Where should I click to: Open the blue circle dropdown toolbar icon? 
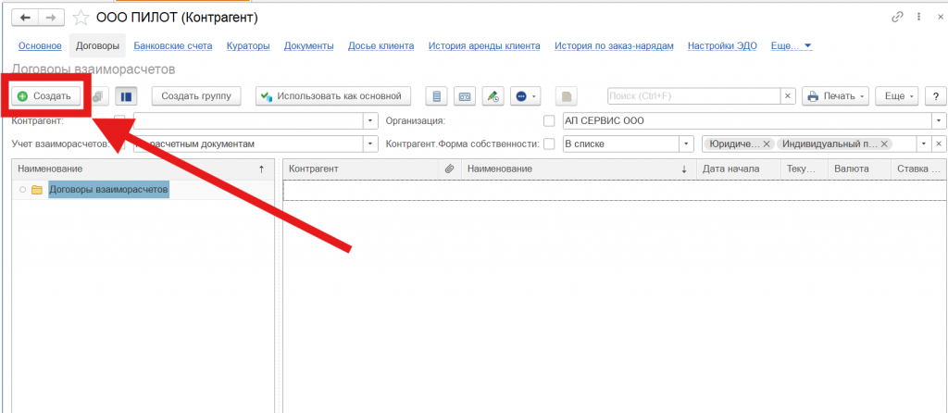[525, 96]
